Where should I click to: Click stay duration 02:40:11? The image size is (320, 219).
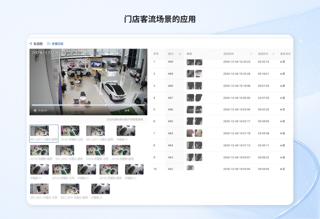pos(264,145)
